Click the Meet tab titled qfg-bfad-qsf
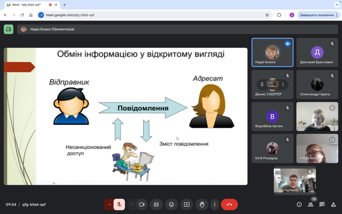 pos(32,5)
